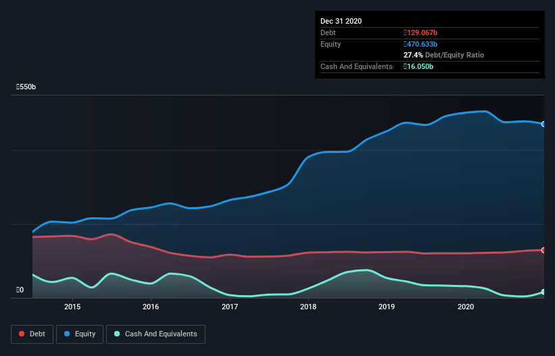Click the Dec 31 2020 tooltip date
The image size is (555, 356).
[341, 21]
